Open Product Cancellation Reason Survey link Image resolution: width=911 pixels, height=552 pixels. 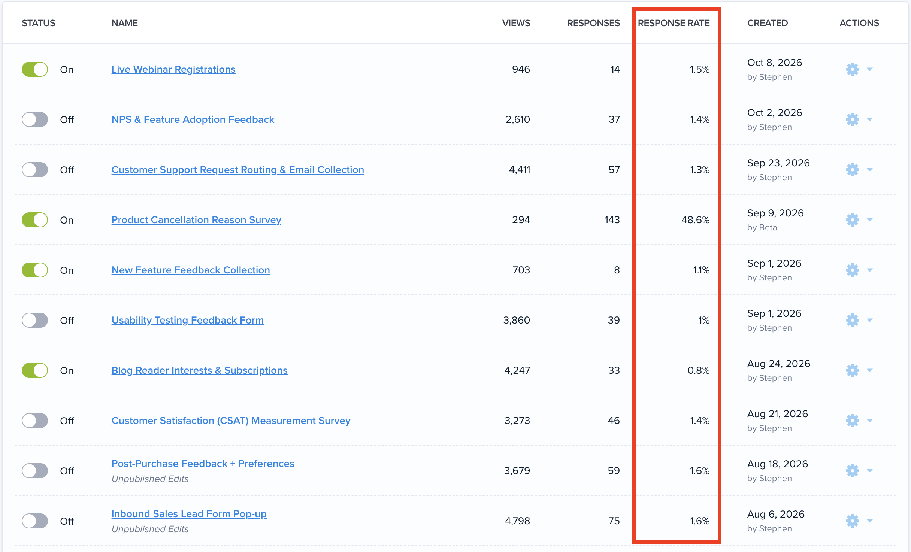click(196, 220)
